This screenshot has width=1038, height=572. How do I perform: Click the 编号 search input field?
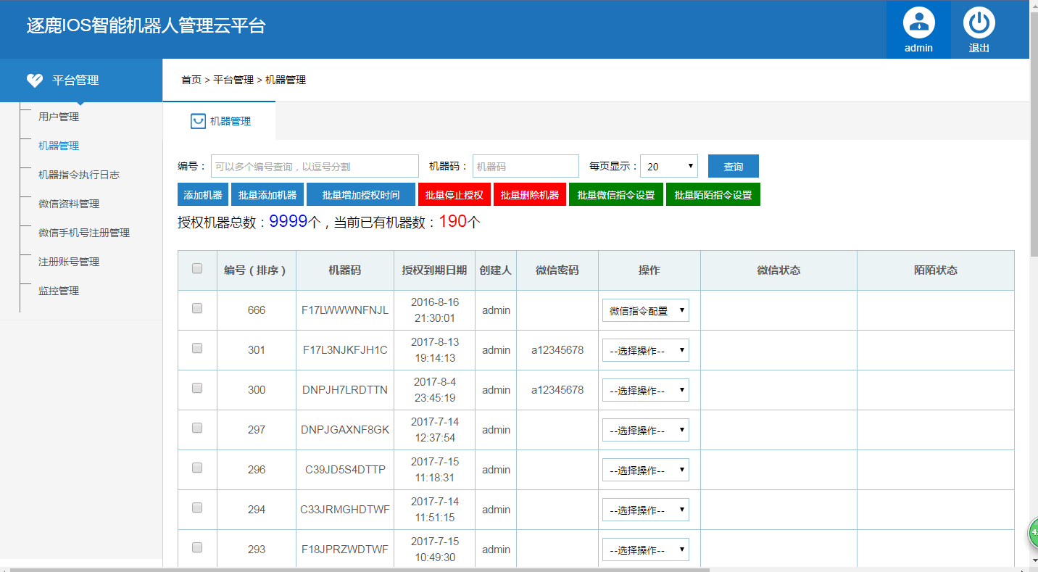click(x=315, y=166)
